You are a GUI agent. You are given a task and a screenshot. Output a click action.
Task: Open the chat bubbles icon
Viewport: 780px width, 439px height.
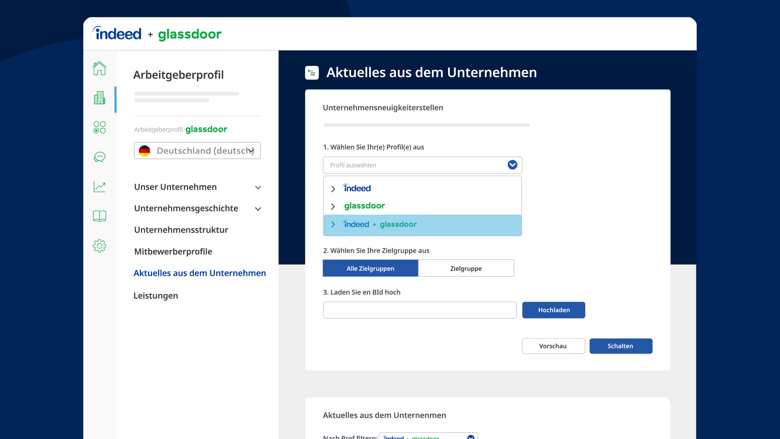point(100,157)
